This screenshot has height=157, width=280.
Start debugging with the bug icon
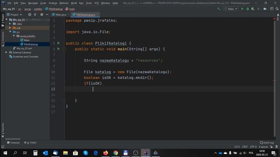(x=248, y=9)
